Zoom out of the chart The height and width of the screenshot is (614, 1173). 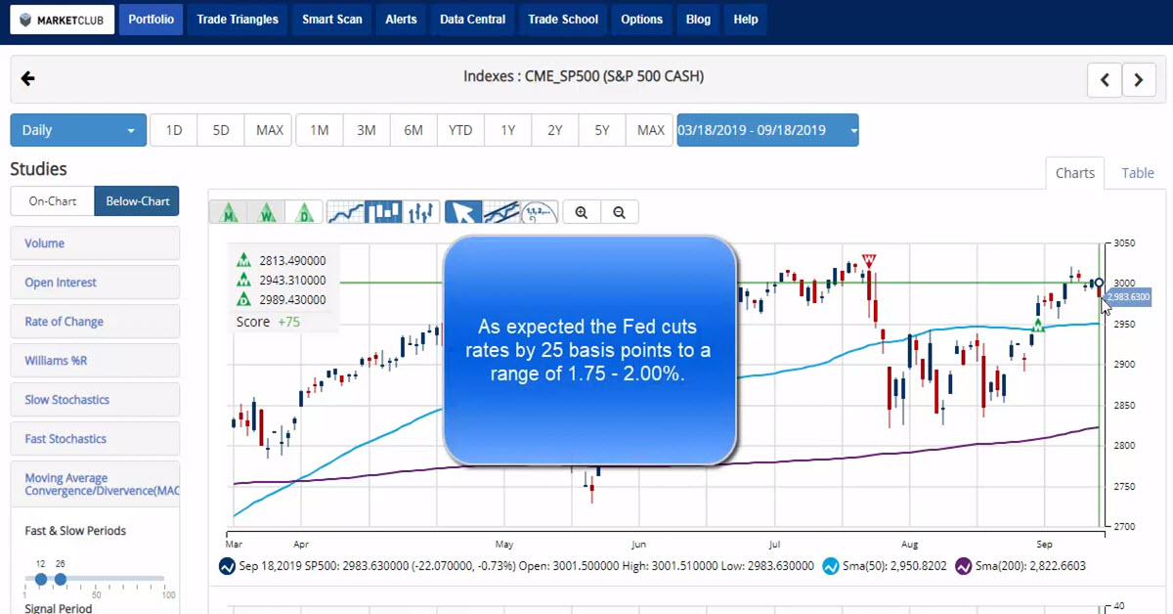pos(619,212)
